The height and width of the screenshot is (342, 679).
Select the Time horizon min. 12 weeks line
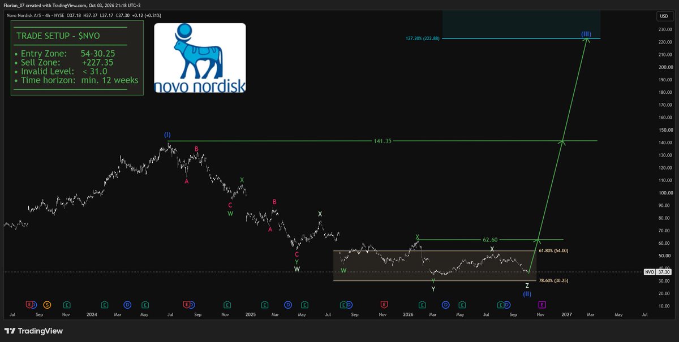point(76,80)
